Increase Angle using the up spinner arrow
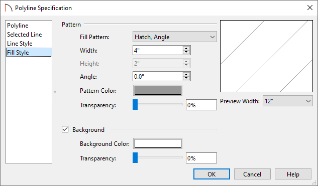Image resolution: width=318 pixels, height=186 pixels. pos(186,74)
